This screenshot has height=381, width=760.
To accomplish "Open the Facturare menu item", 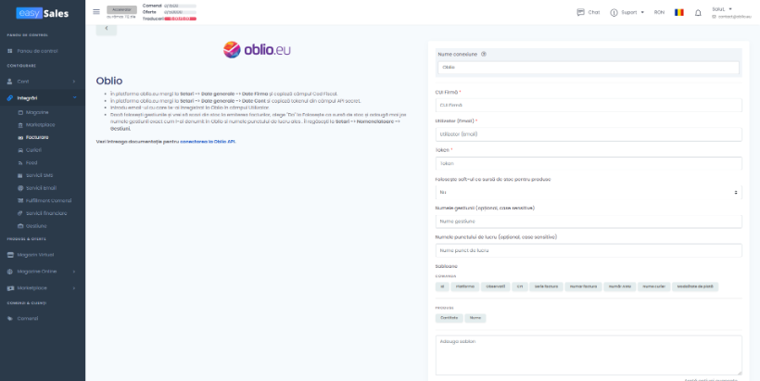I will (37, 138).
